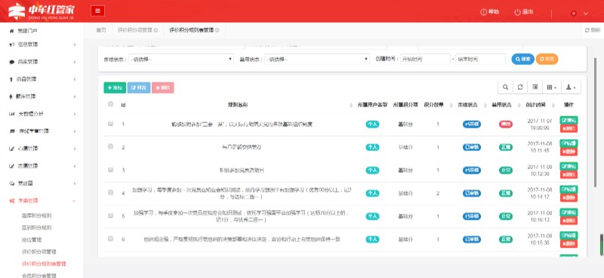Click the 结束时间 end date field

[x=480, y=60]
